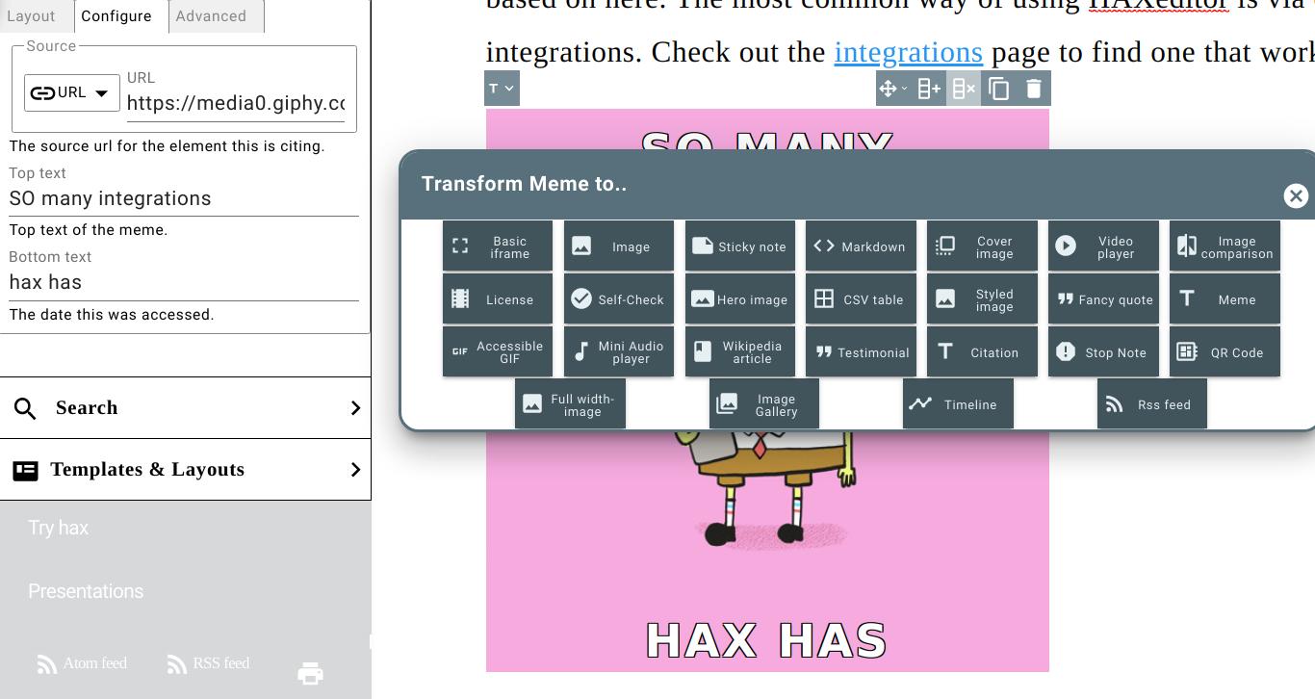The width and height of the screenshot is (1315, 699).
Task: Switch to the Advanced tab
Action: 211,15
